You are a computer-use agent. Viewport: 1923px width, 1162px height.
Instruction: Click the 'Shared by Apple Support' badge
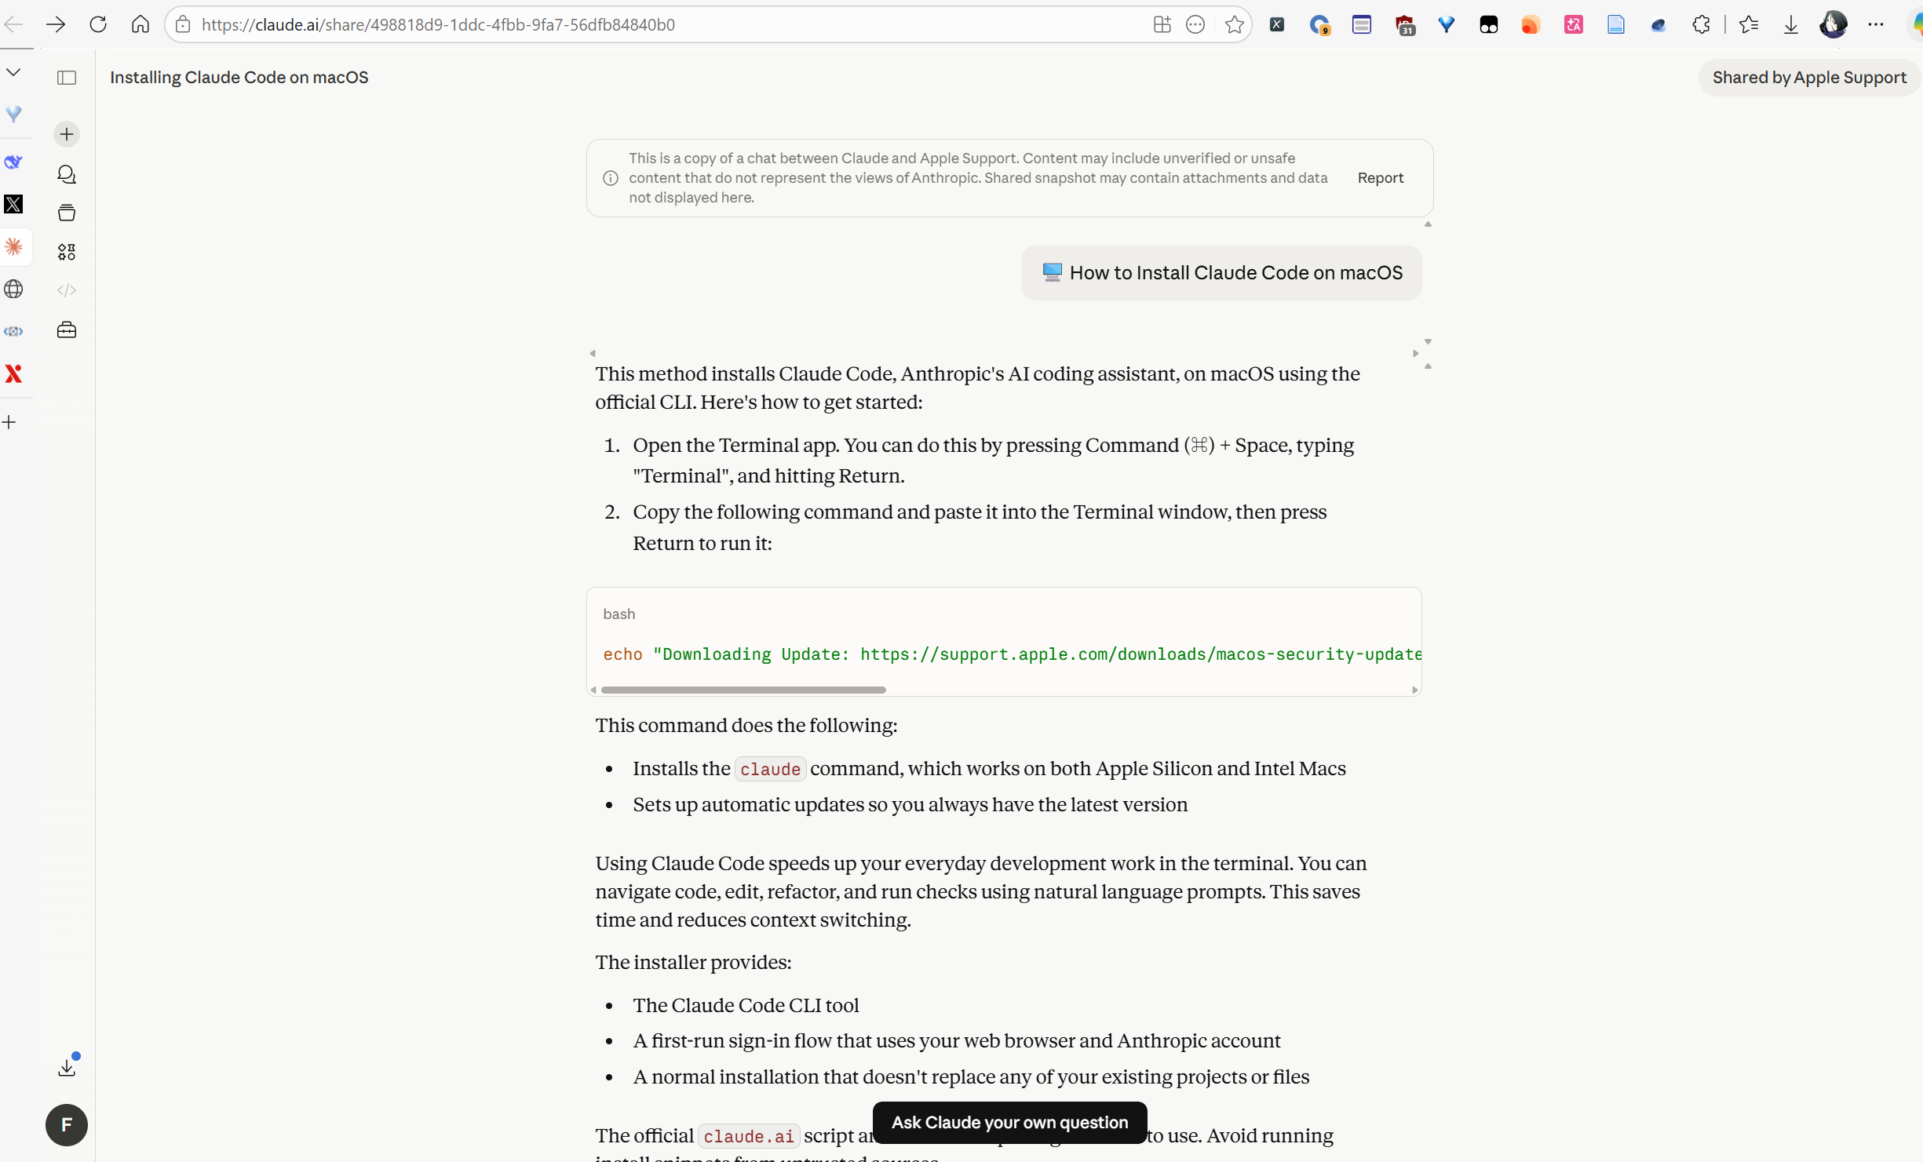[x=1809, y=78]
